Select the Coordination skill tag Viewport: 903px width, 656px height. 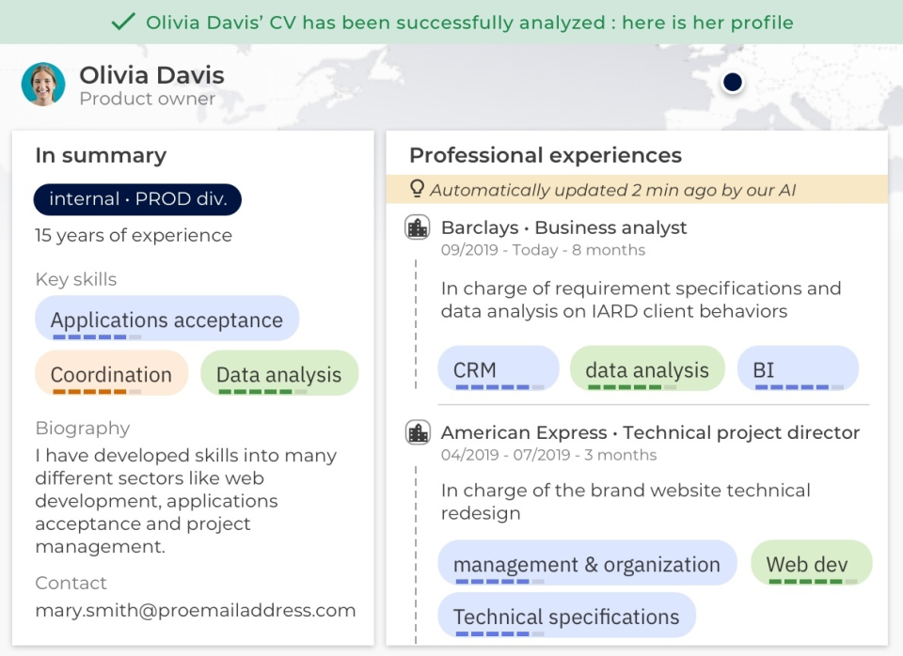pos(111,374)
